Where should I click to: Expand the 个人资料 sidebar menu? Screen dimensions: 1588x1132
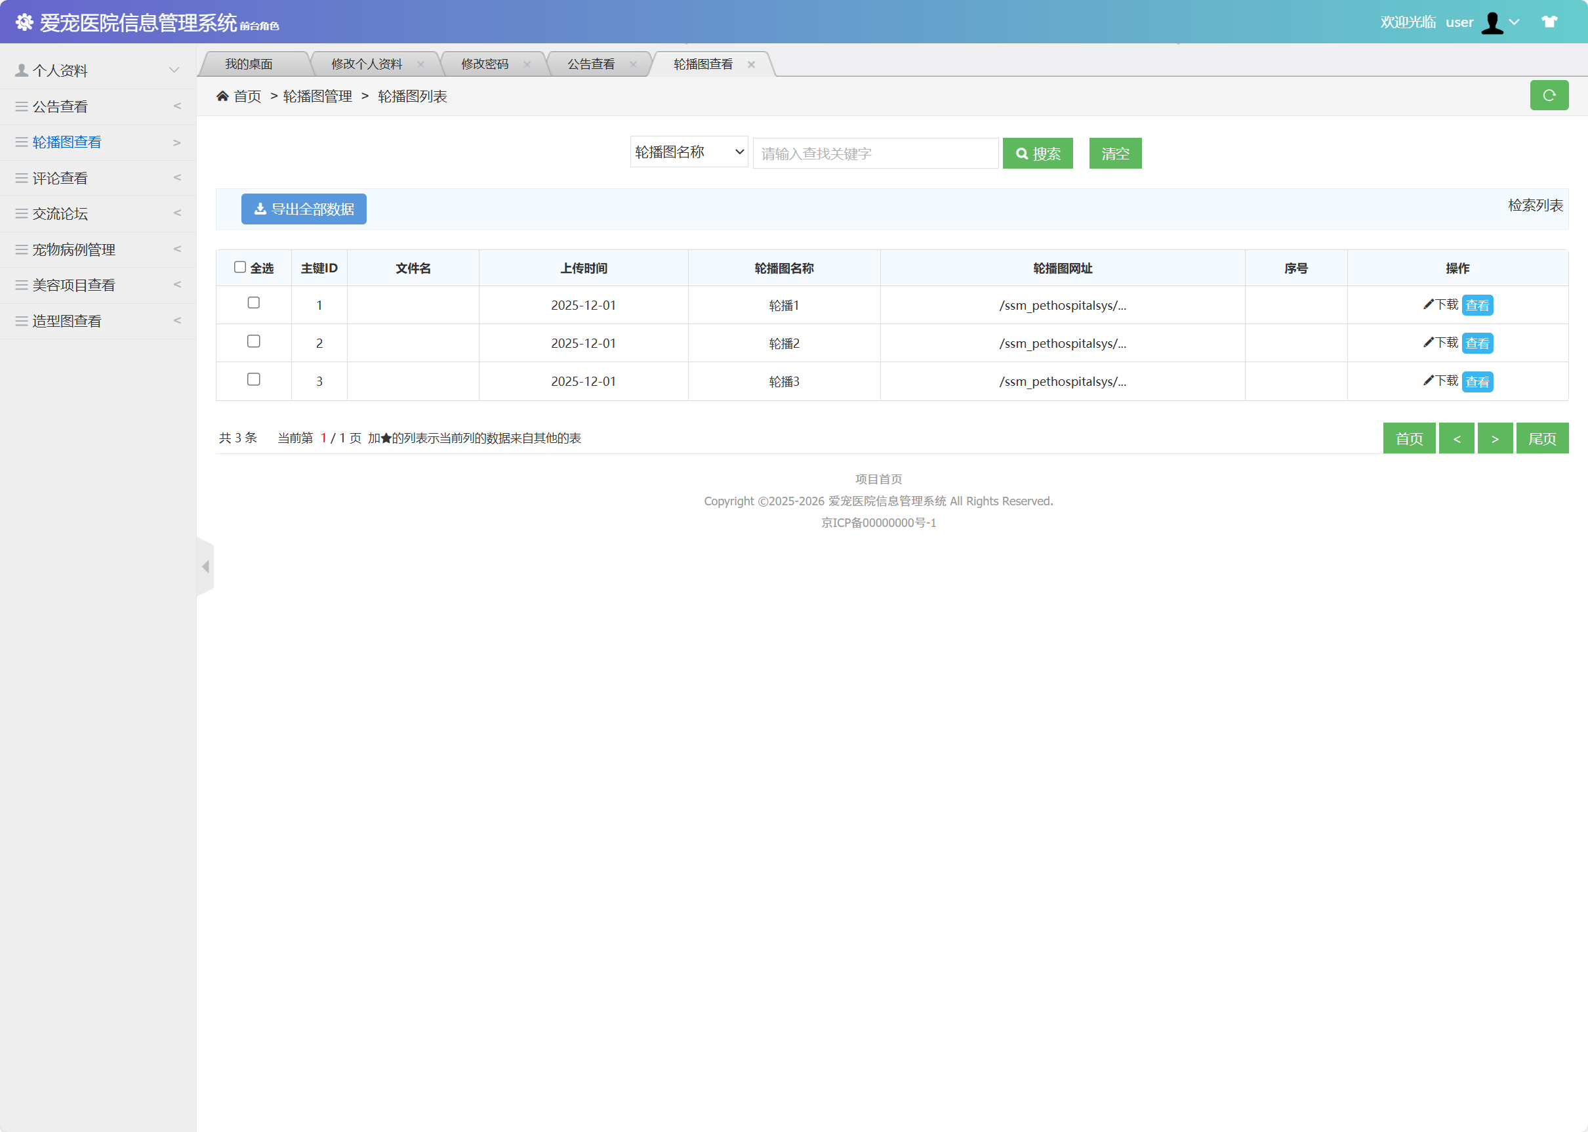click(98, 70)
